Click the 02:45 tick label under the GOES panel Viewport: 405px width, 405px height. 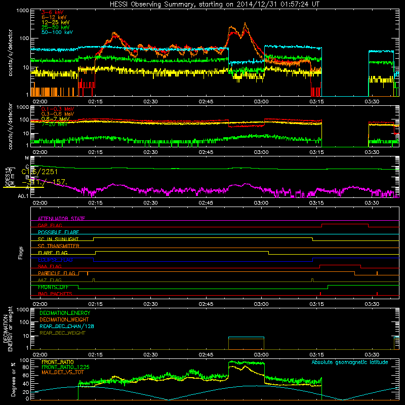tap(206, 203)
